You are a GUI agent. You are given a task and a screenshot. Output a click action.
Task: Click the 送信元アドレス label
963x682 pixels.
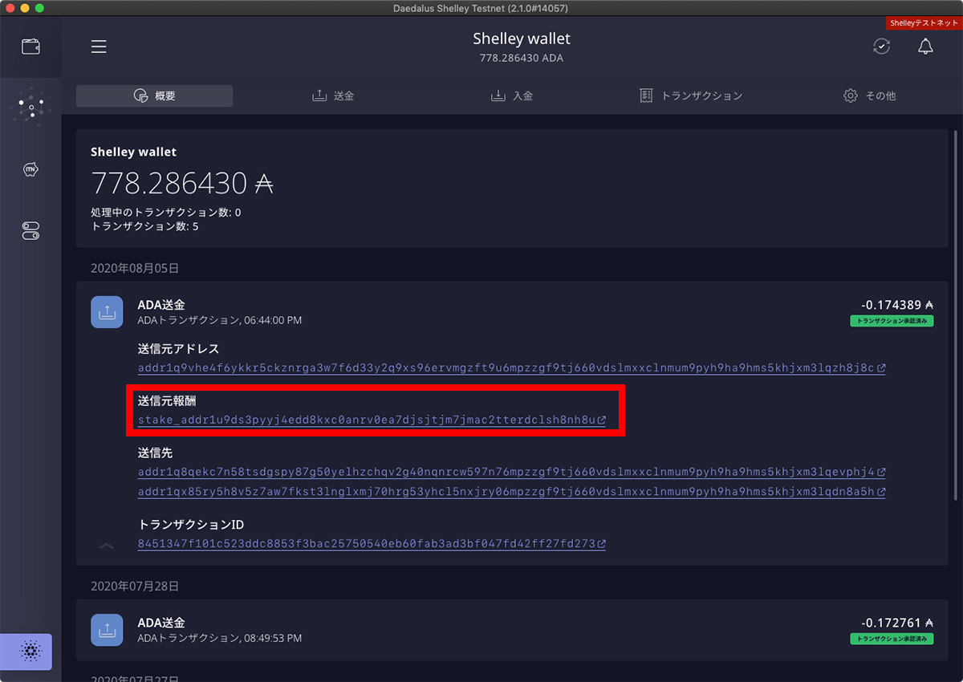tap(178, 349)
